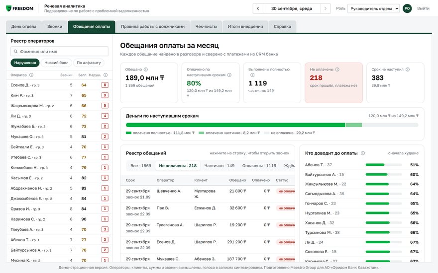Filter registry by Частично · 149

pyautogui.click(x=219, y=166)
